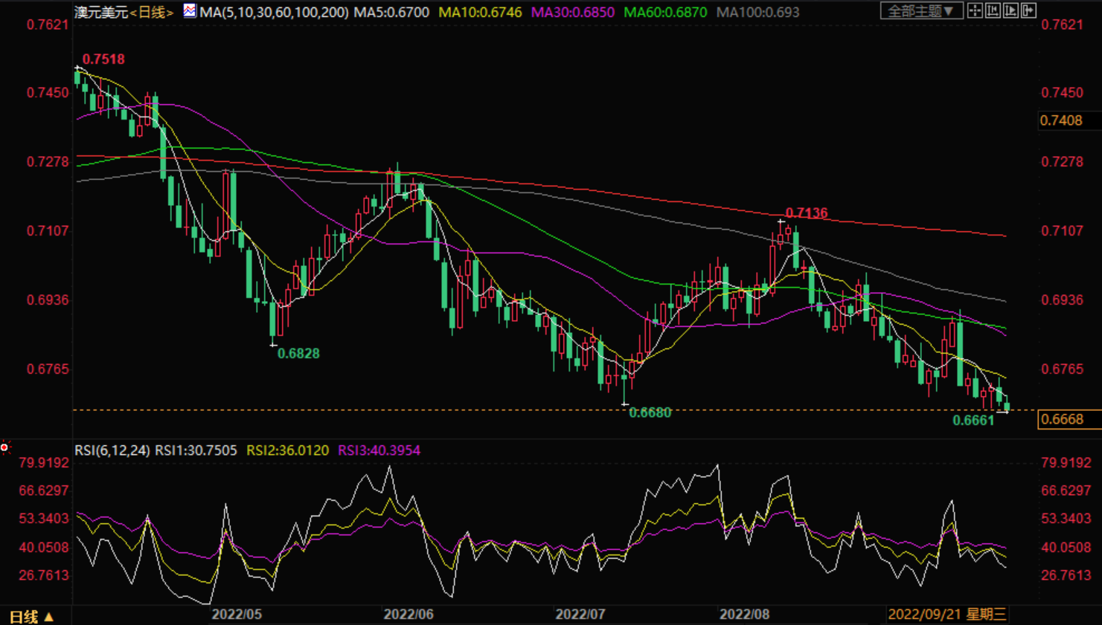Open the 全部主题 dropdown

point(922,10)
